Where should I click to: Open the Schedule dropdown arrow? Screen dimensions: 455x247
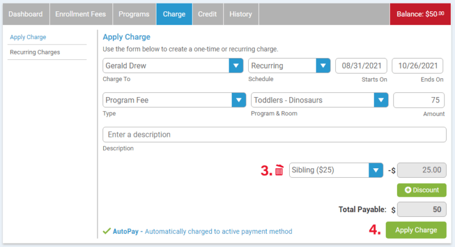tap(323, 66)
